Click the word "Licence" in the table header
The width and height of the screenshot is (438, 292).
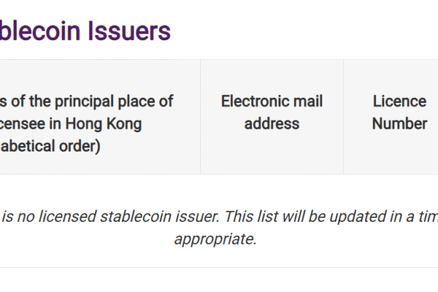[x=399, y=101]
